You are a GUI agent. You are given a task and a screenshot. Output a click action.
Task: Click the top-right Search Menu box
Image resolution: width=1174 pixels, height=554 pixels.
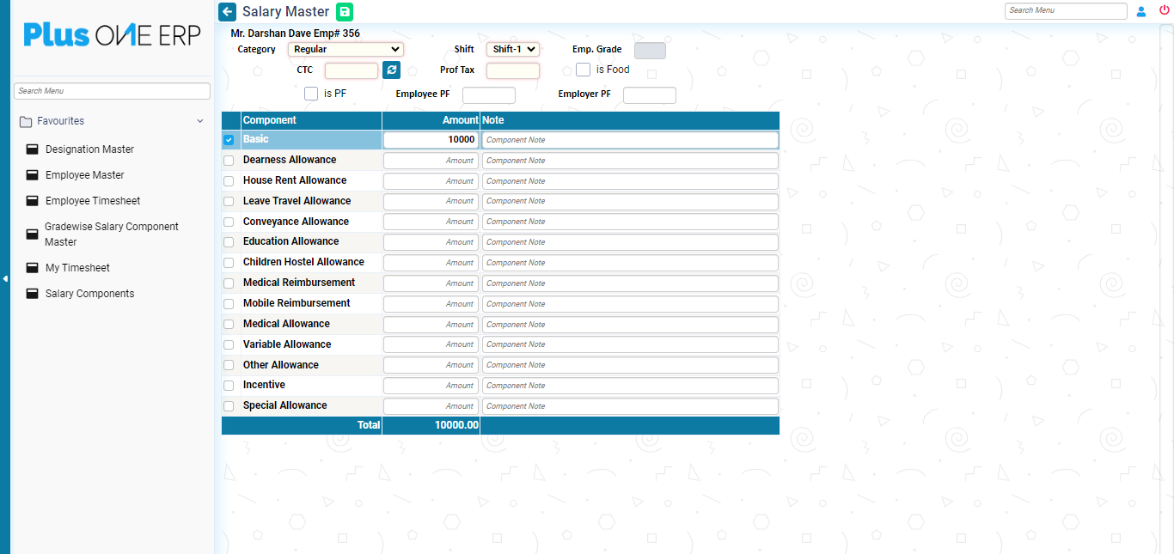(x=1065, y=11)
